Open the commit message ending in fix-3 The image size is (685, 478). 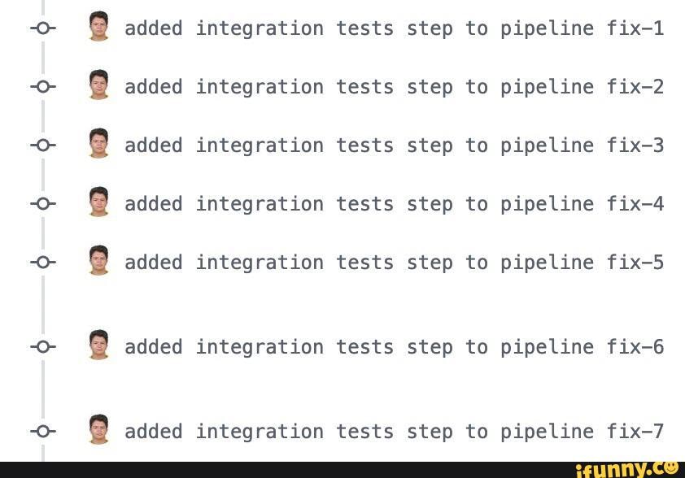(394, 145)
